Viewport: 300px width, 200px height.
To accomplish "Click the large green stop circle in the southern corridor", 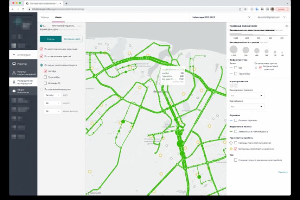I will 180,143.
